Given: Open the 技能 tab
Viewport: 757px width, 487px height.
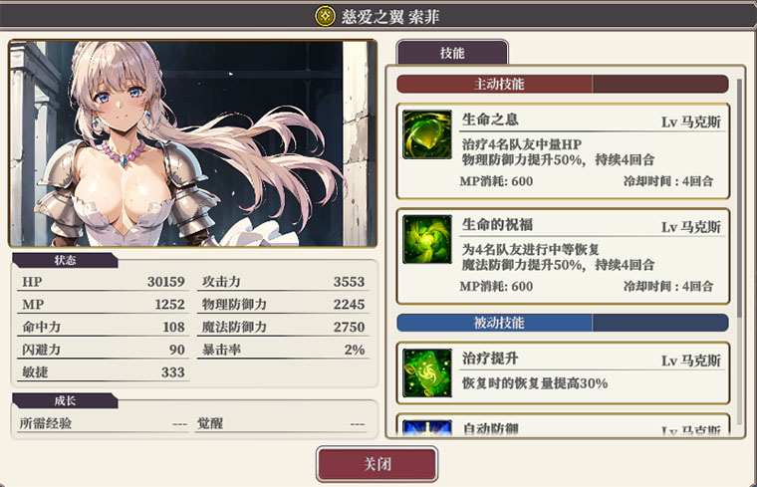Looking at the screenshot, I should pyautogui.click(x=452, y=52).
